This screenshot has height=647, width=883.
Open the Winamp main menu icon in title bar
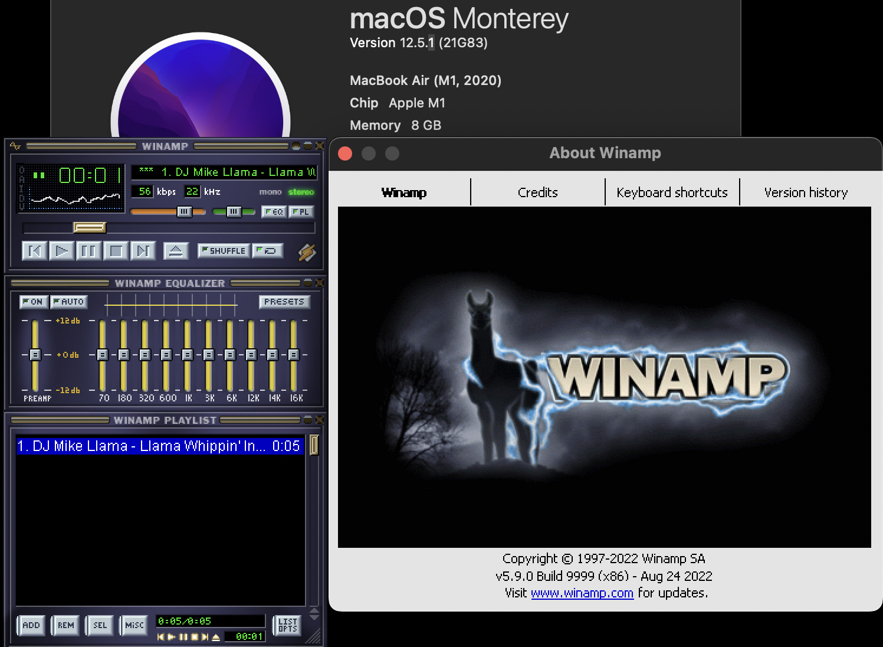pos(15,146)
